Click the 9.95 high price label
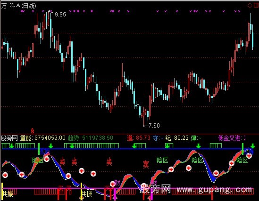 pos(60,15)
